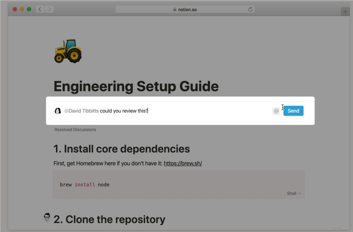Image resolution: width=353 pixels, height=232 pixels.
Task: Expand the Shell language dropdown
Action: point(294,193)
